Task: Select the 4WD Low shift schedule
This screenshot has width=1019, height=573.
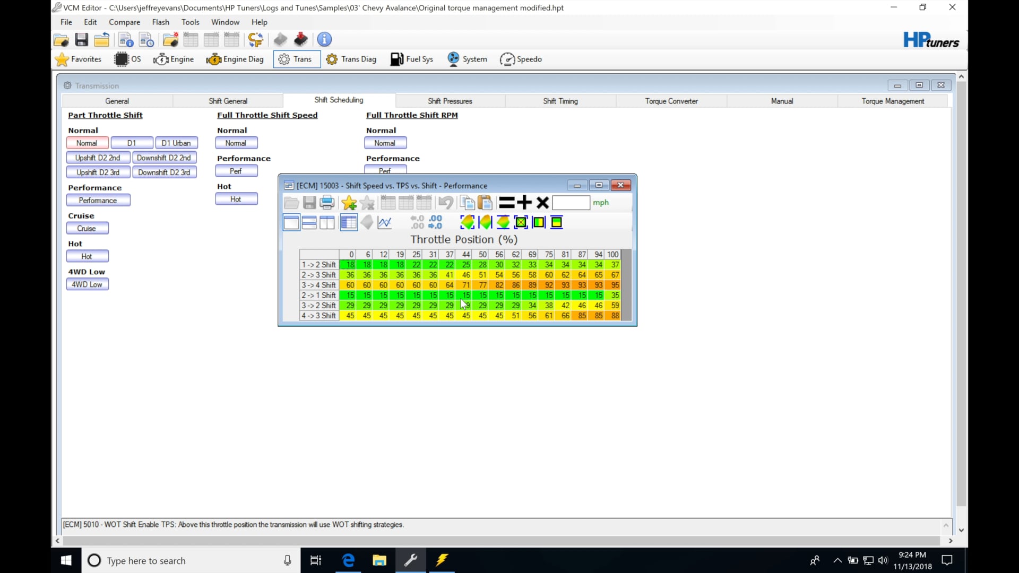Action: pos(87,284)
